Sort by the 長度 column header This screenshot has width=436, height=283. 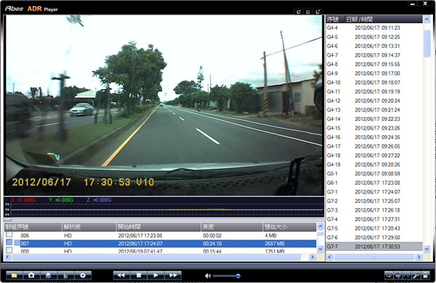pos(232,227)
